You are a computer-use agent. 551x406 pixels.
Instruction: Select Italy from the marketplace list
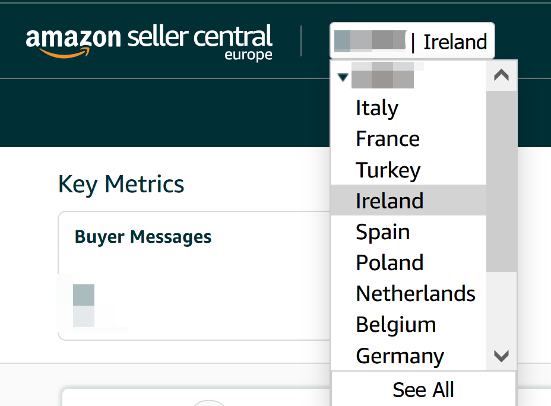click(377, 108)
